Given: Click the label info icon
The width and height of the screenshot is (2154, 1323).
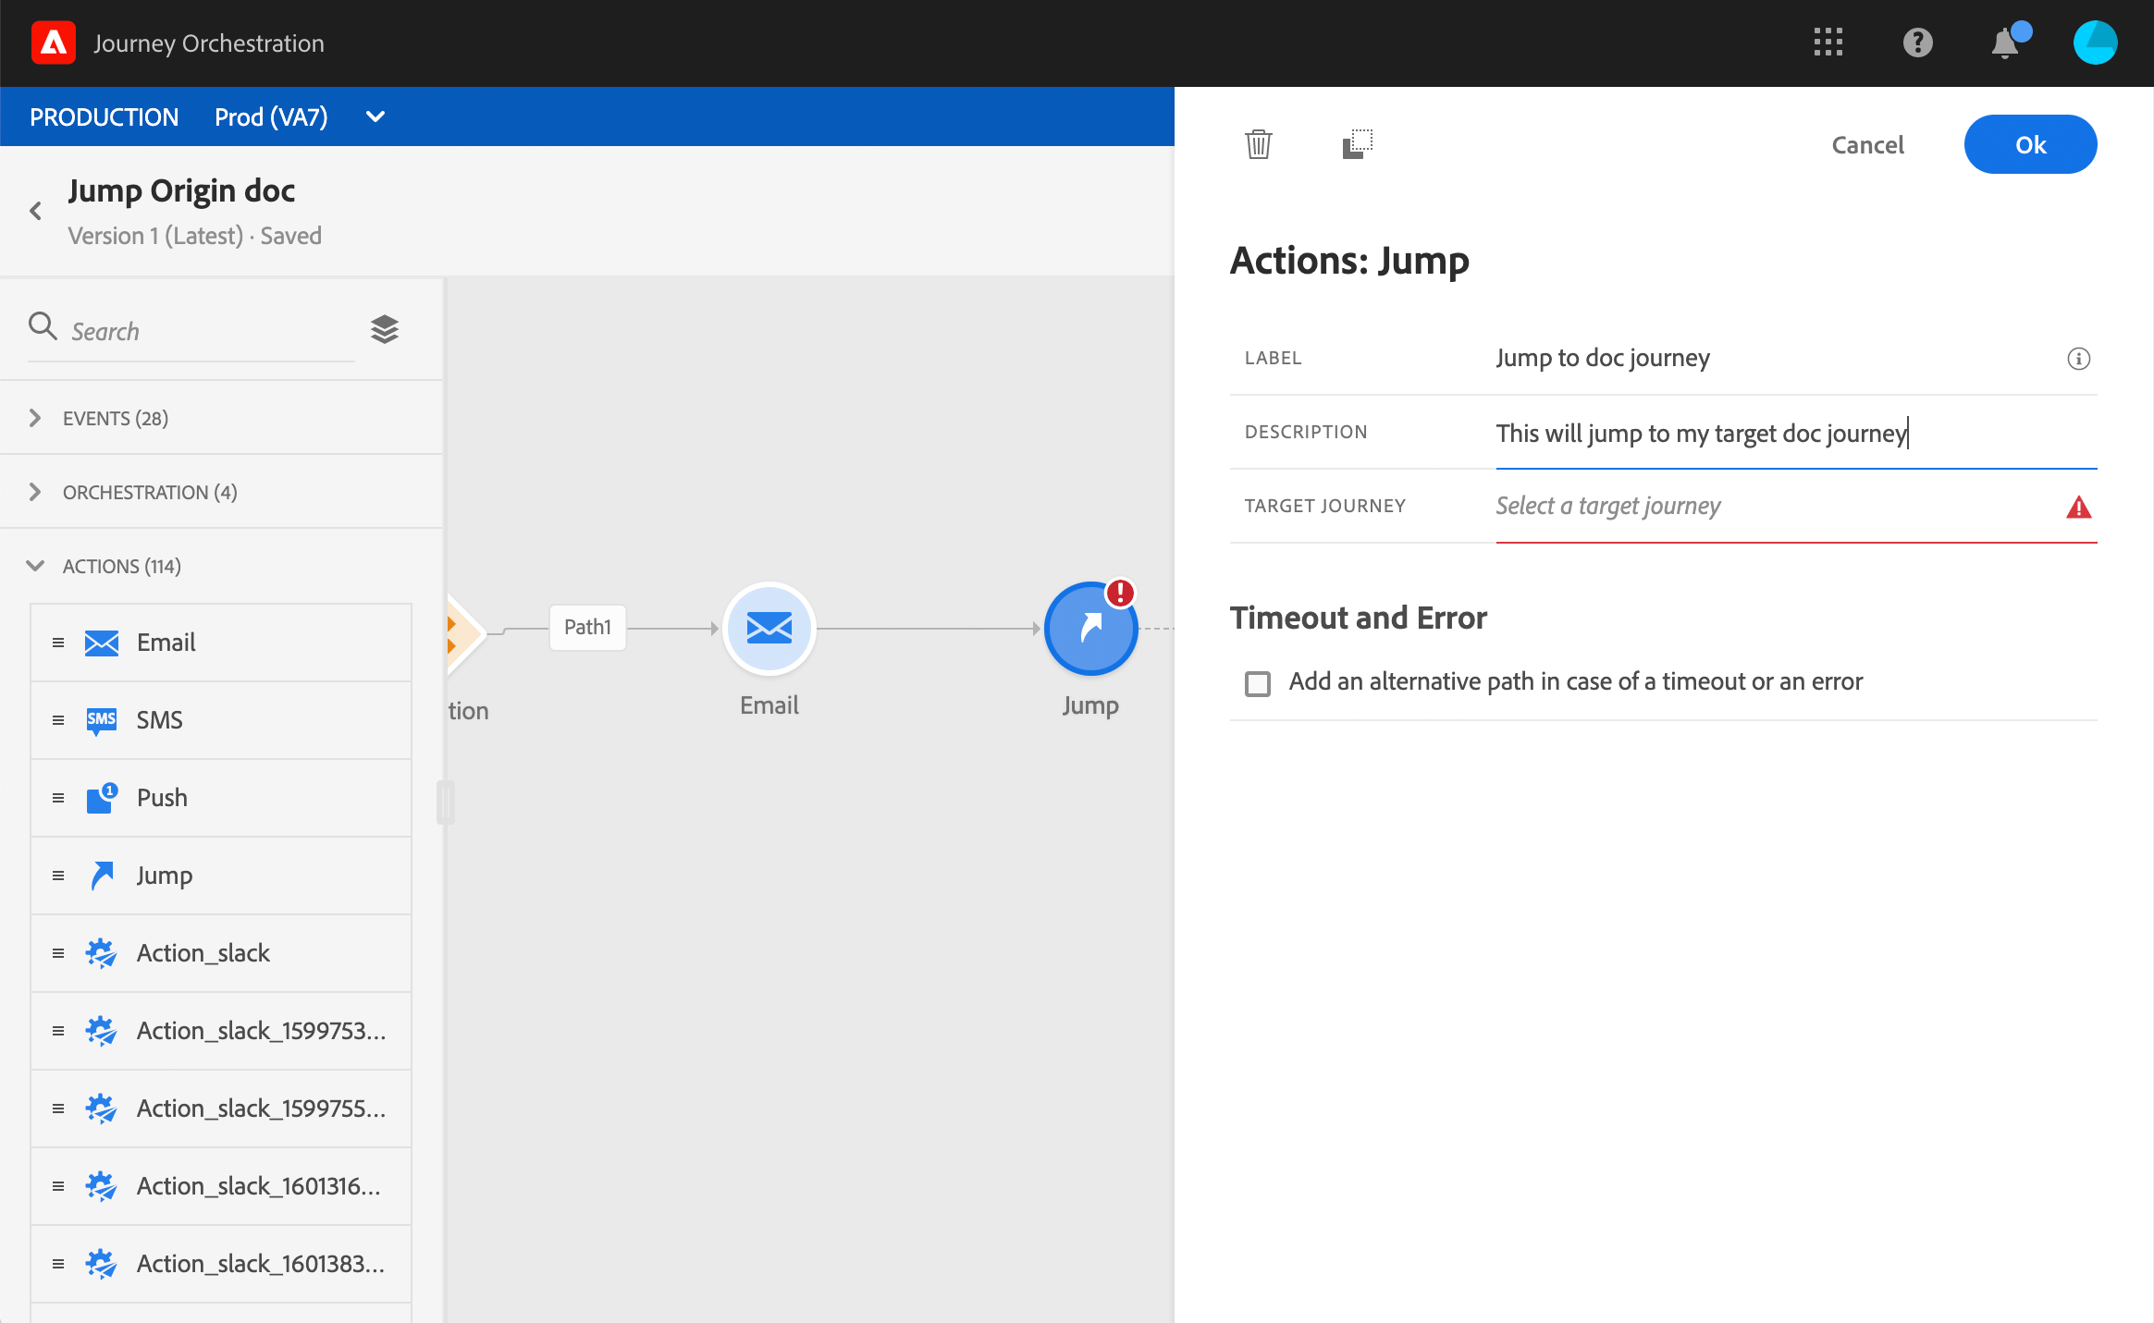Looking at the screenshot, I should click(2078, 359).
